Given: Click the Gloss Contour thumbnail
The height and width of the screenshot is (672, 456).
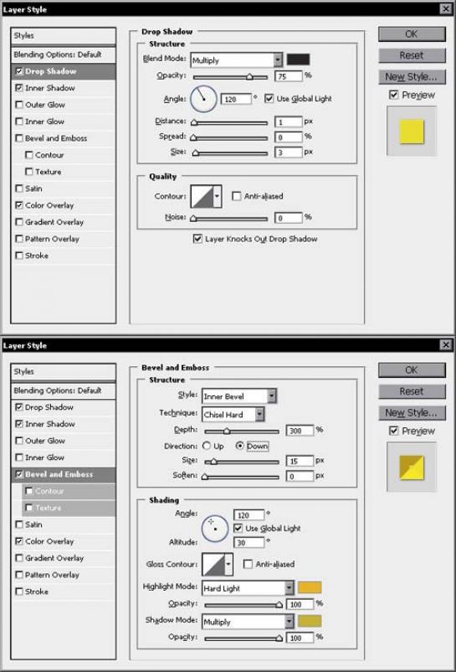Looking at the screenshot, I should click(x=213, y=564).
